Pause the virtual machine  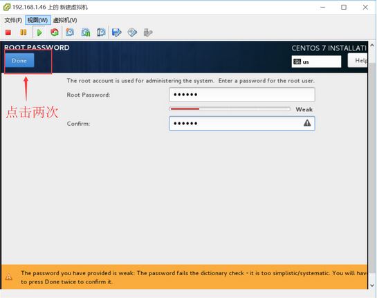click(24, 32)
